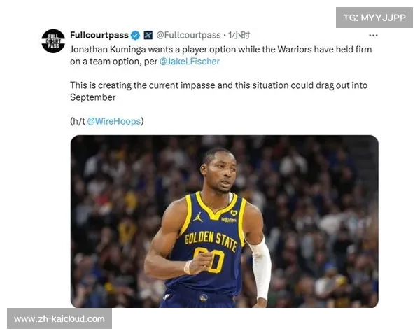Open the @Fullcourtpass handle link

click(188, 35)
